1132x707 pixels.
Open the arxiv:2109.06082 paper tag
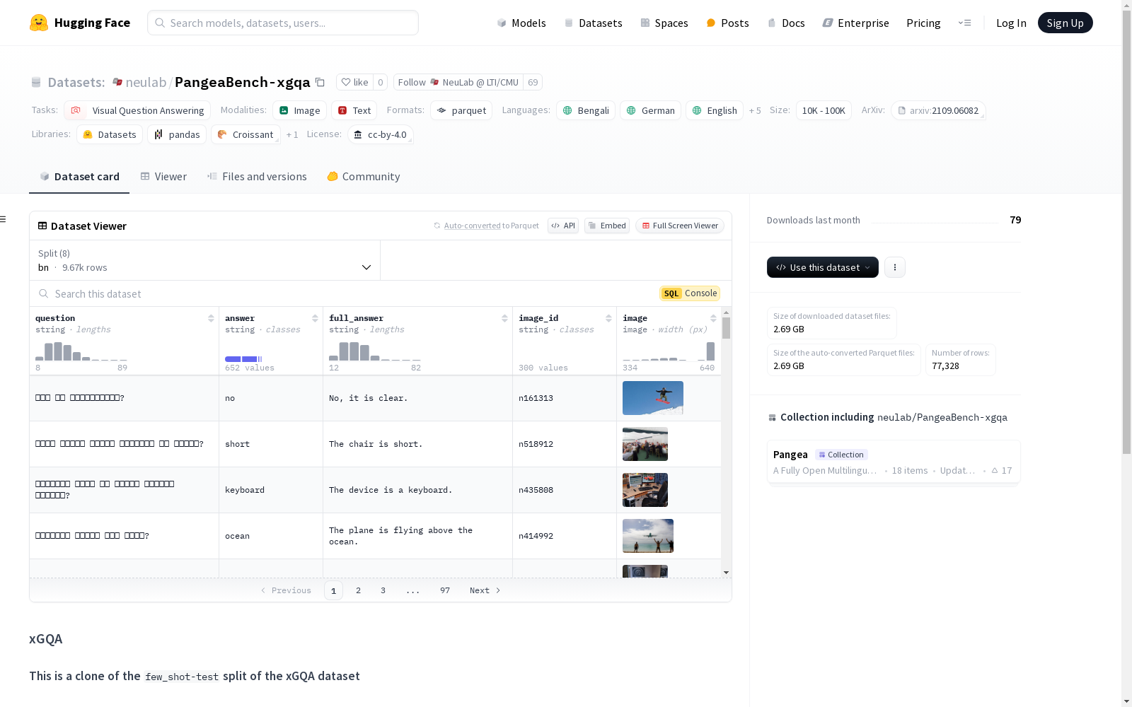click(x=938, y=110)
